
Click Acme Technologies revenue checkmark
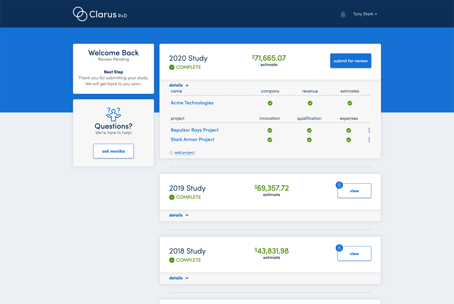(310, 103)
